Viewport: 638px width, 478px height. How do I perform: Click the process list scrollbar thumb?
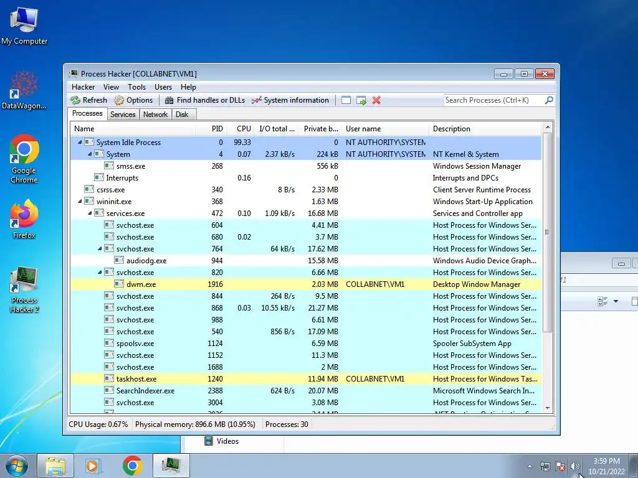(x=548, y=232)
